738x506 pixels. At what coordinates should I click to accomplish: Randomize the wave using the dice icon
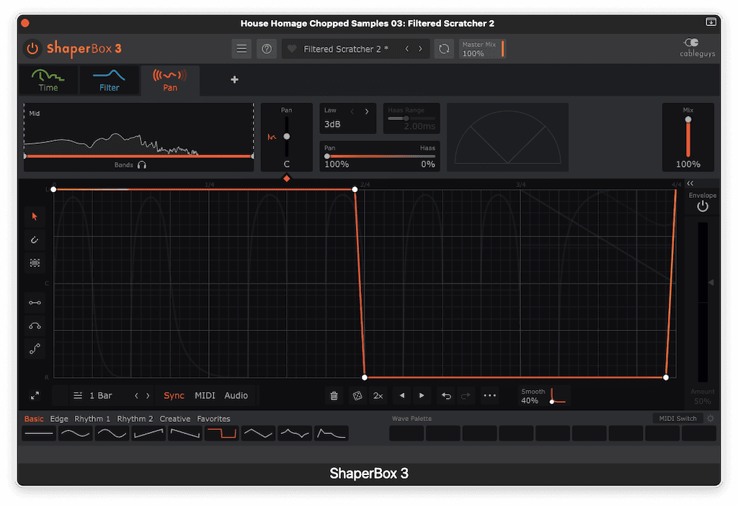[356, 395]
